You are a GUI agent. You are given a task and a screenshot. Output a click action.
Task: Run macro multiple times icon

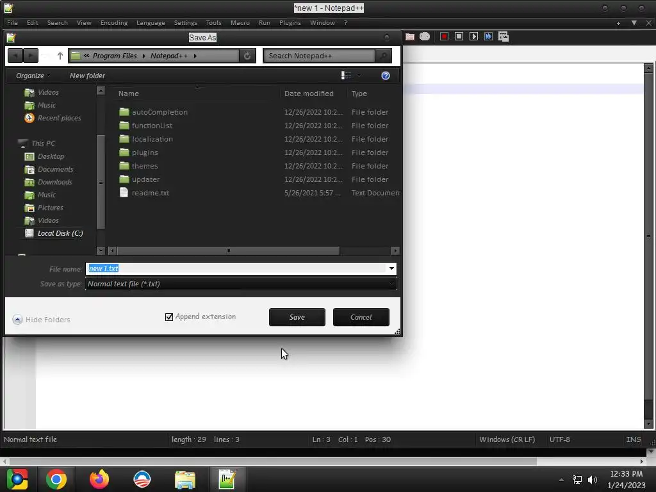(x=488, y=37)
